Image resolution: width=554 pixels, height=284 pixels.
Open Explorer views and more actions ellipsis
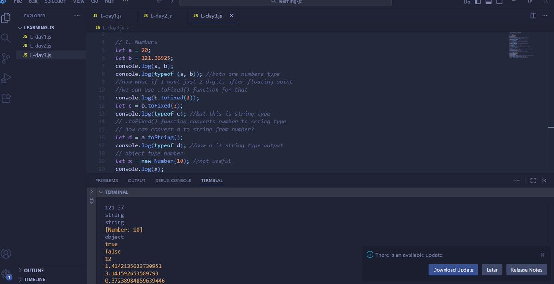pyautogui.click(x=77, y=16)
